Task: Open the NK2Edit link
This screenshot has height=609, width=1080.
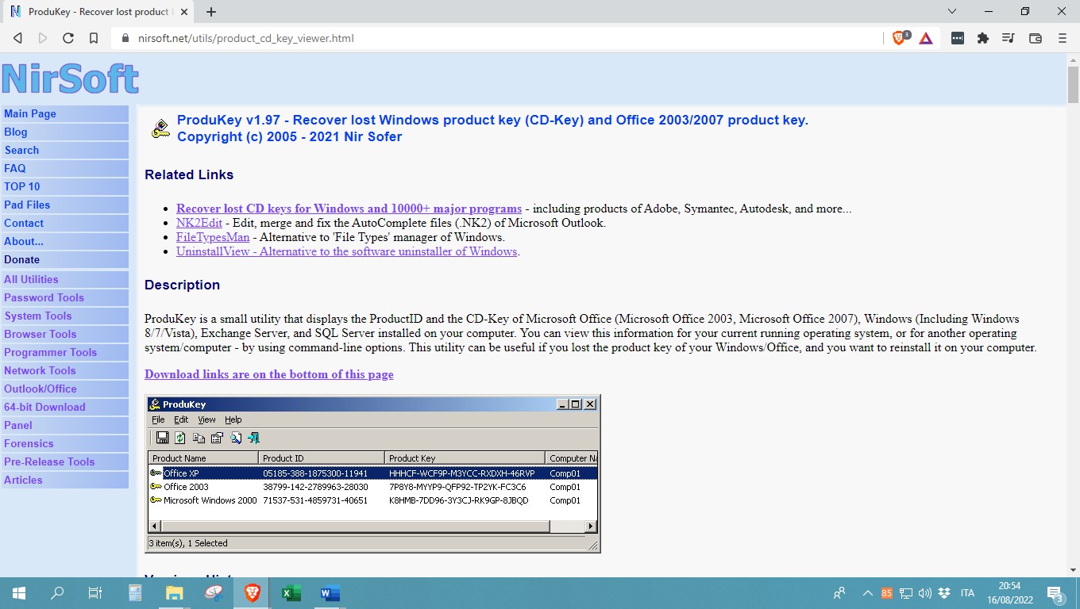Action: tap(199, 223)
